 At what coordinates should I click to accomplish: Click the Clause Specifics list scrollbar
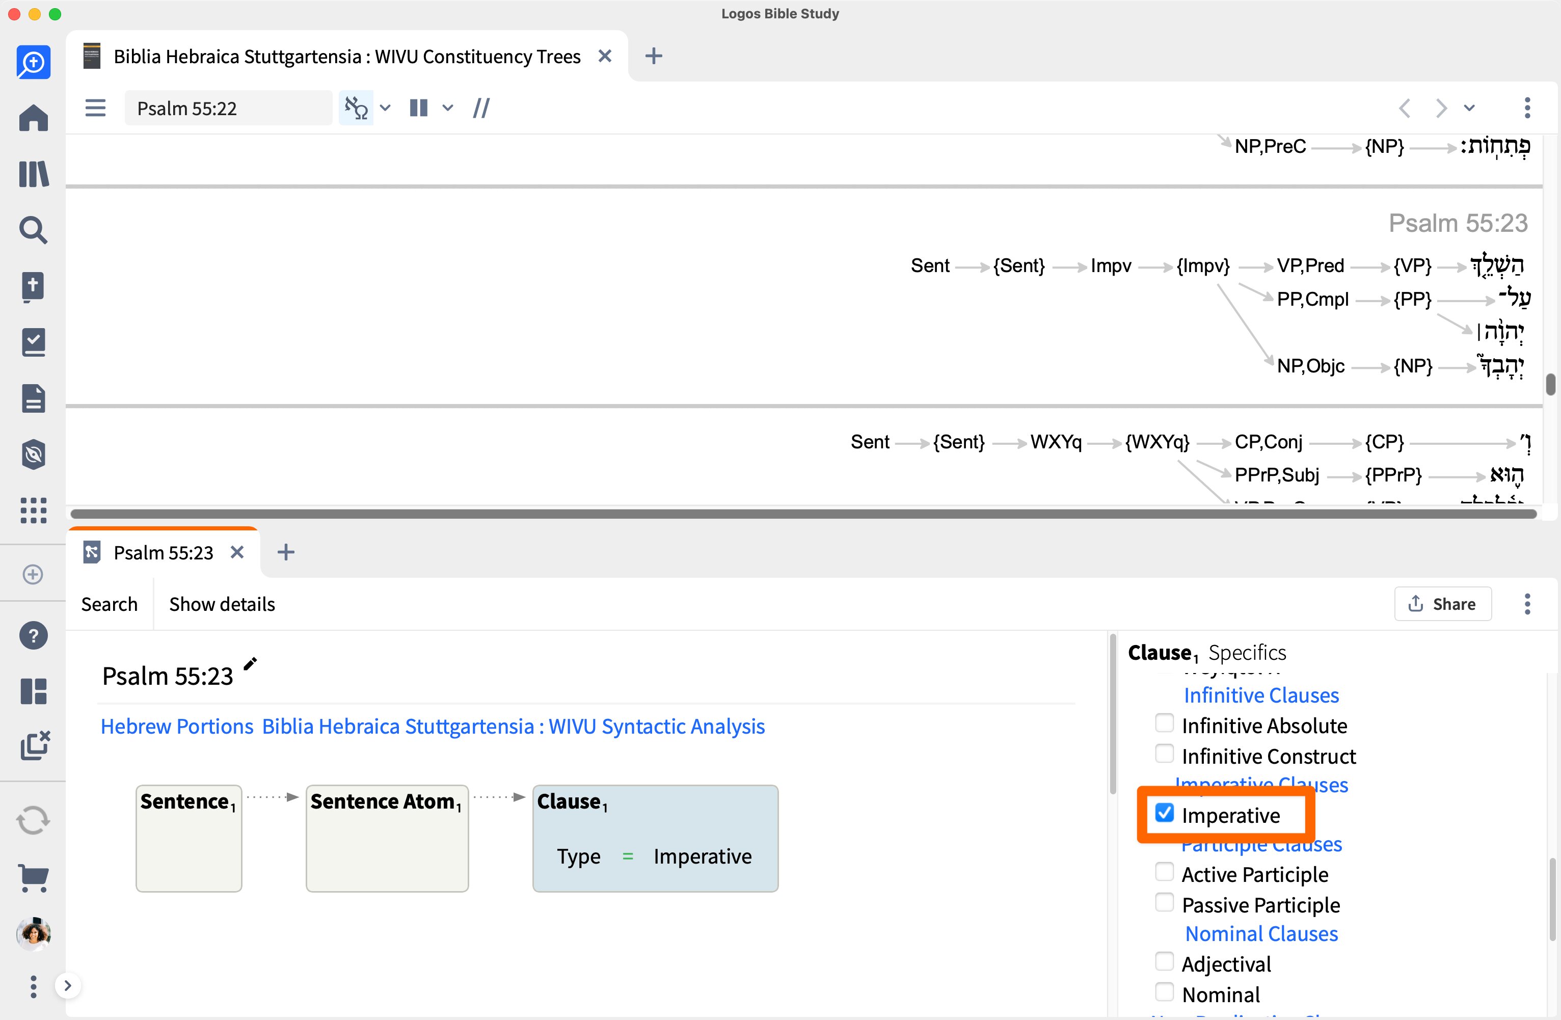1552,899
